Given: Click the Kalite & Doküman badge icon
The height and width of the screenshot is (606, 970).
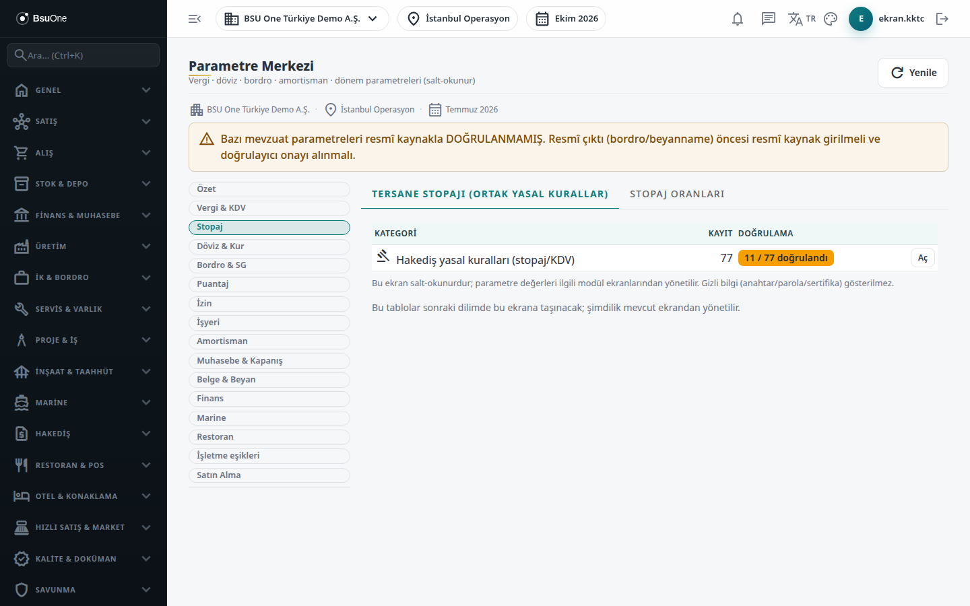Looking at the screenshot, I should [22, 559].
